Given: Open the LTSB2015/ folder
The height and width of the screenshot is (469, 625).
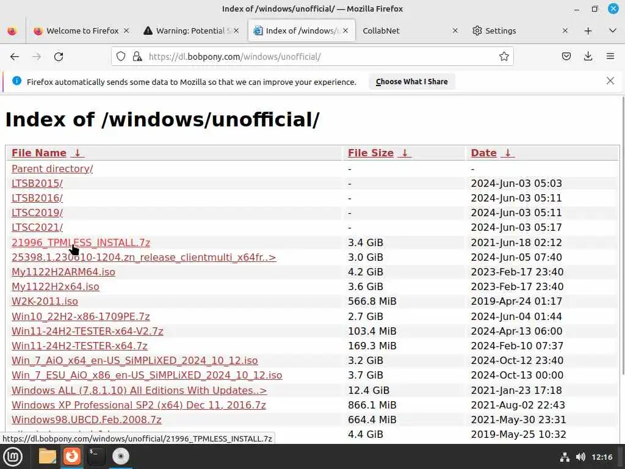Looking at the screenshot, I should click(37, 183).
